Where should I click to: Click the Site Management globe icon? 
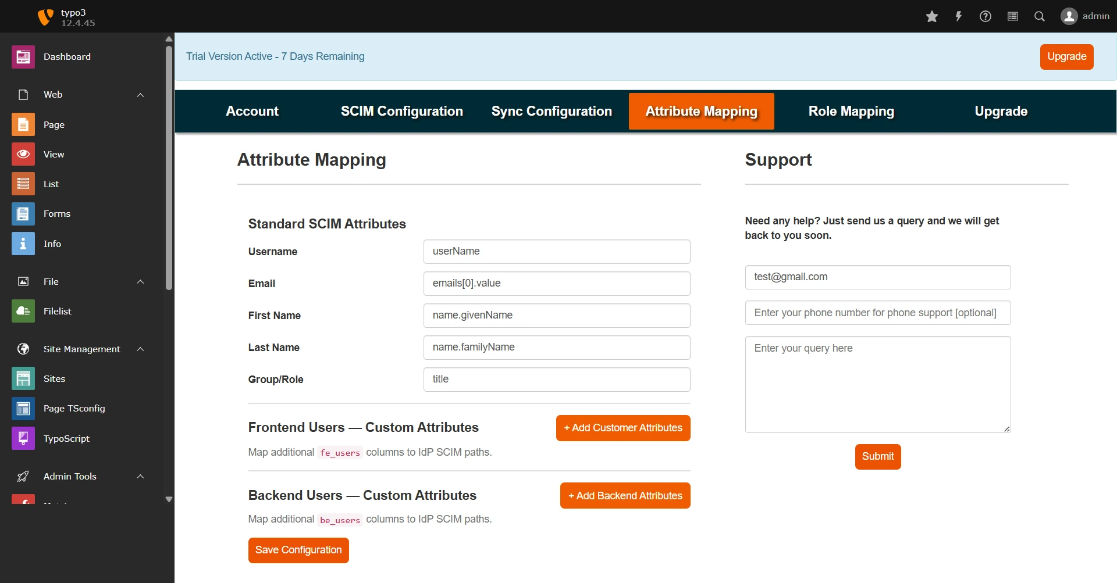(23, 349)
